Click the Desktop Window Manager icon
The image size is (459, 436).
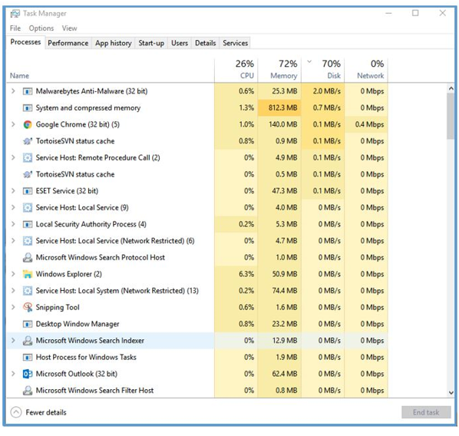tap(28, 324)
